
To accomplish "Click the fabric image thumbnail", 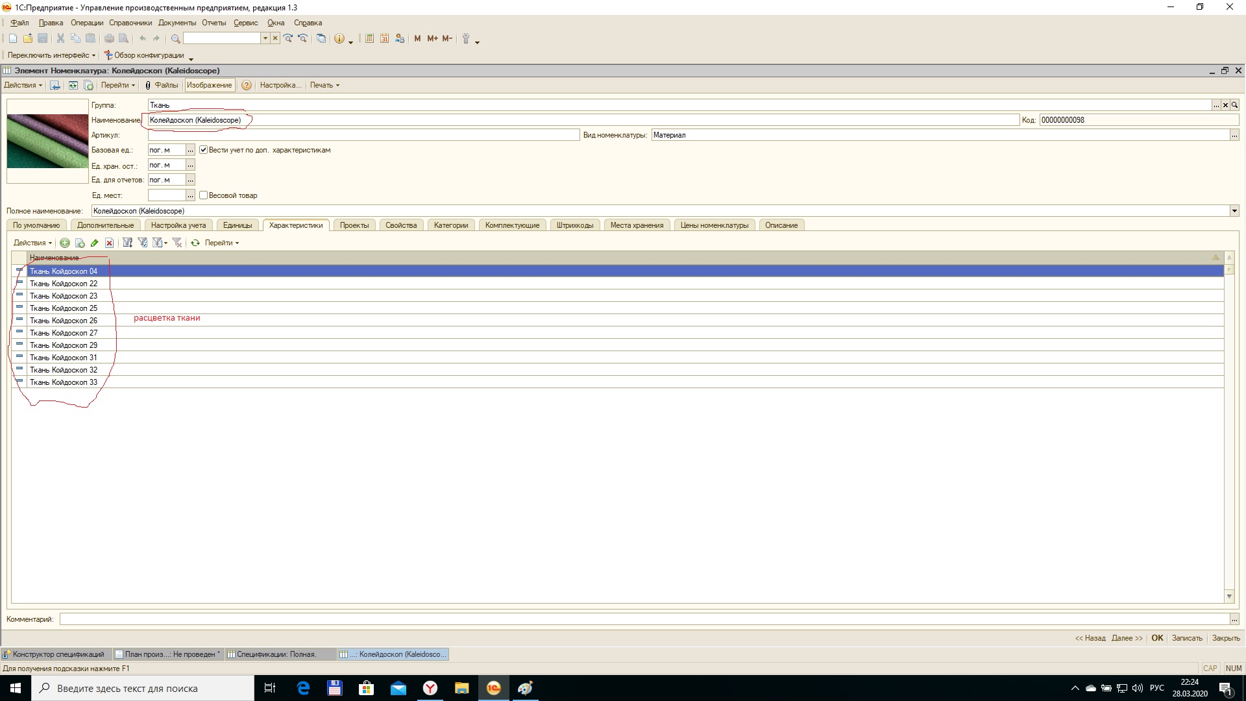I will (x=47, y=141).
